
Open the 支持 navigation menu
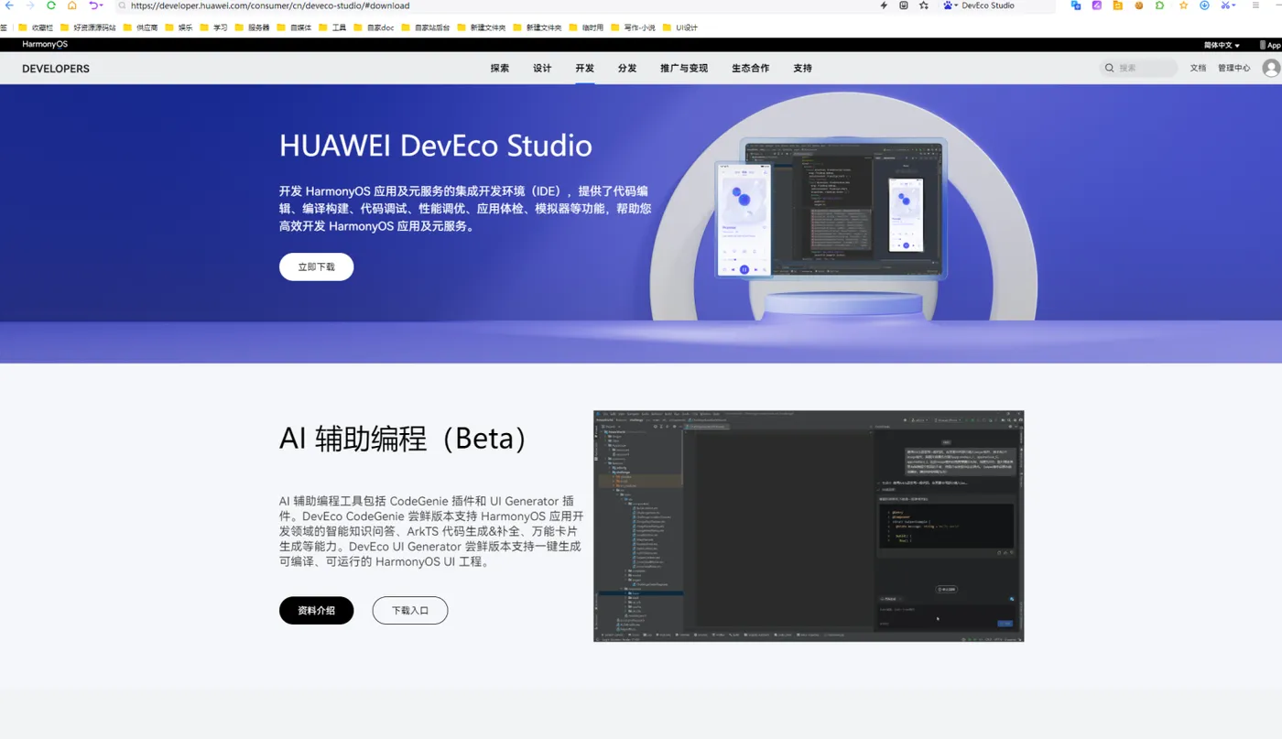(x=803, y=68)
